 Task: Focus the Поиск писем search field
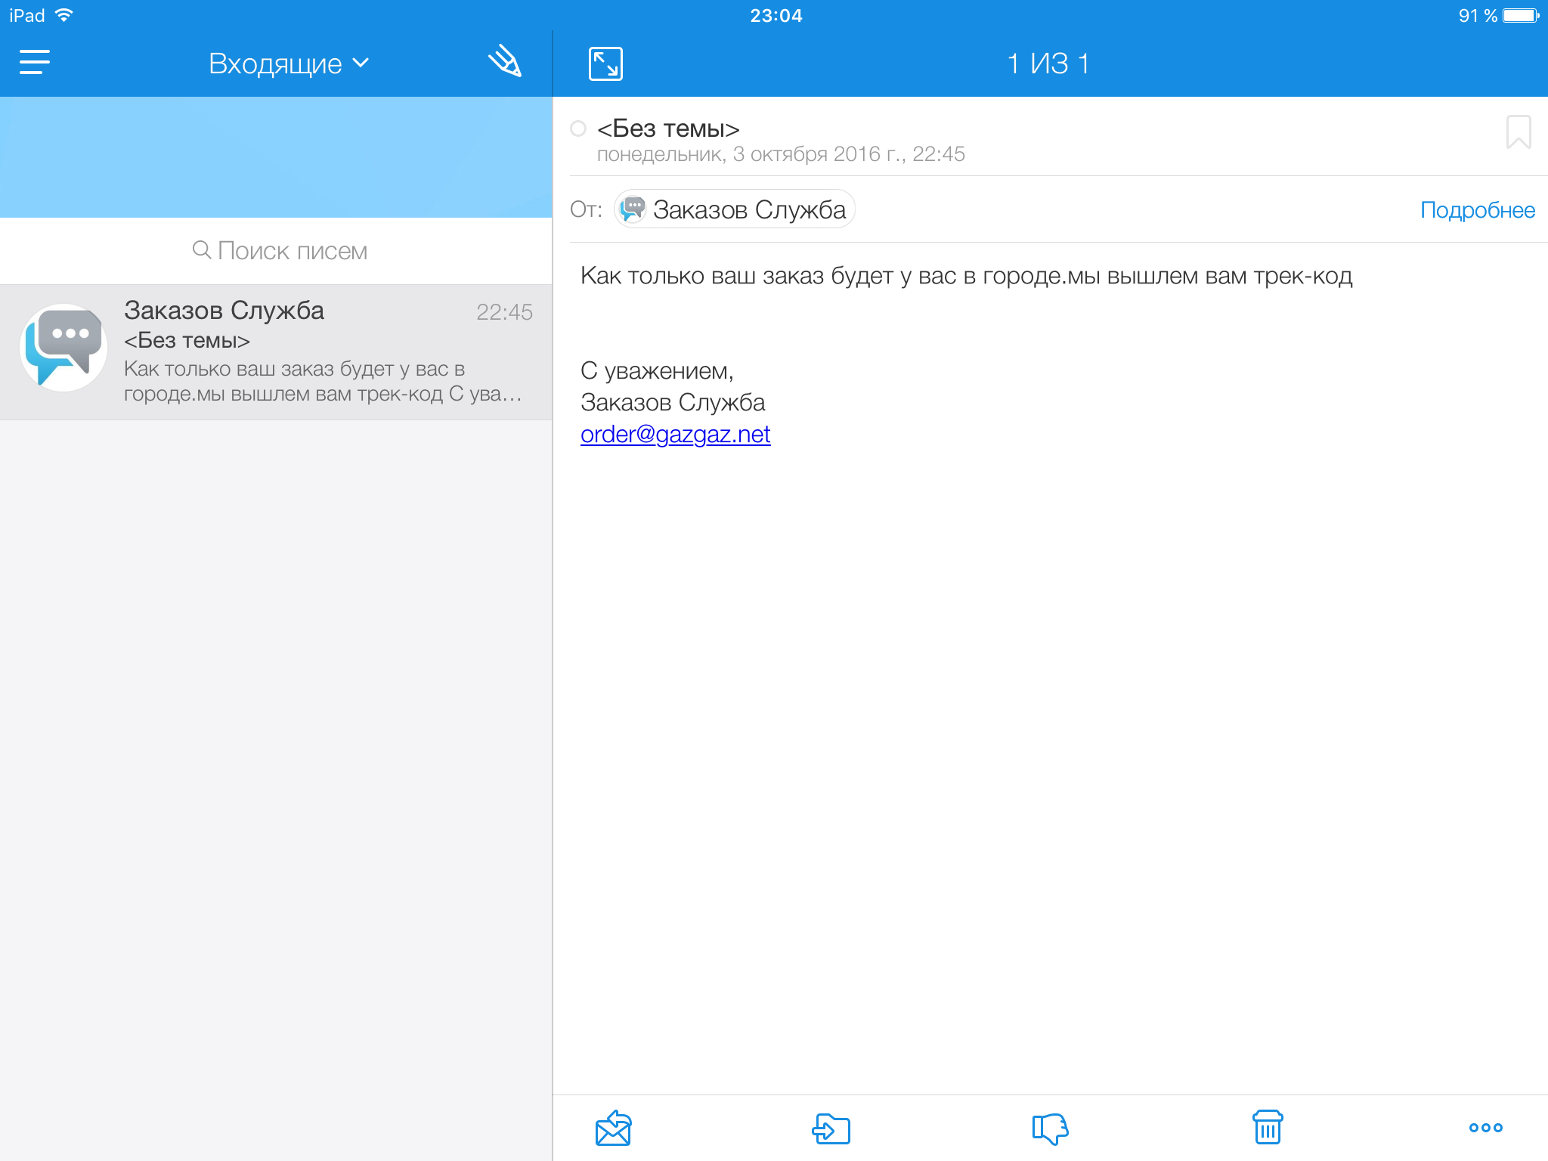coord(276,251)
